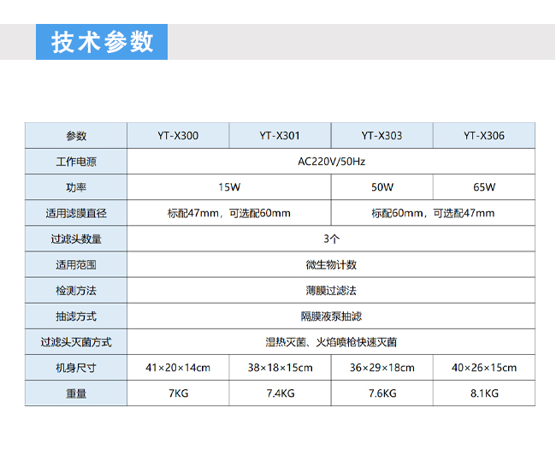This screenshot has width=556, height=455.
Task: Select the 41×20×14cm dimension cell
Action: 178,368
